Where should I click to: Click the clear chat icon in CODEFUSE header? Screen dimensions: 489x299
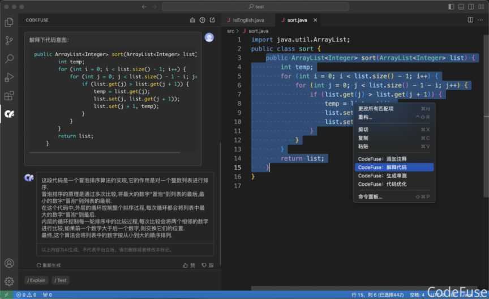192,20
